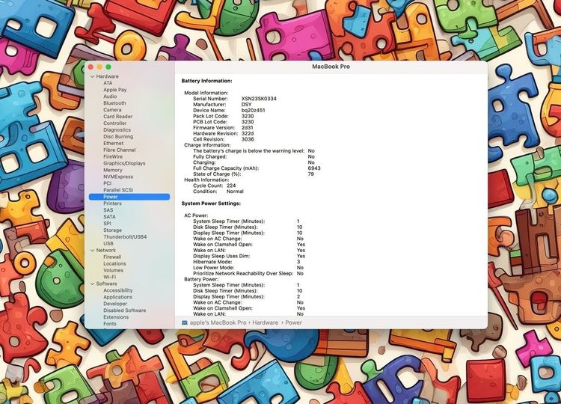Click "apple's MacBook Pro" in path bar

click(218, 322)
